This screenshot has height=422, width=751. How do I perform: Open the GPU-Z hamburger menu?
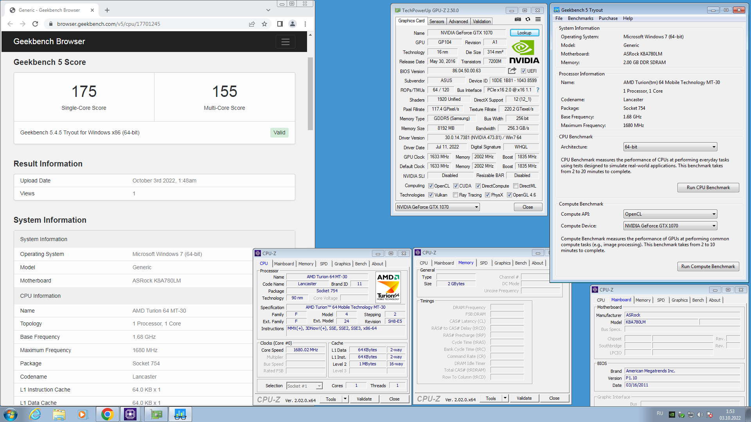pyautogui.click(x=538, y=20)
